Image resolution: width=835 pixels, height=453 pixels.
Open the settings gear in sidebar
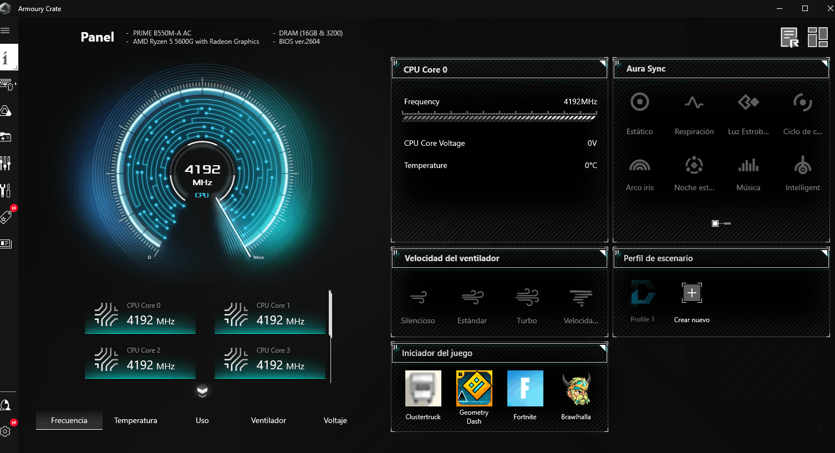(6, 431)
